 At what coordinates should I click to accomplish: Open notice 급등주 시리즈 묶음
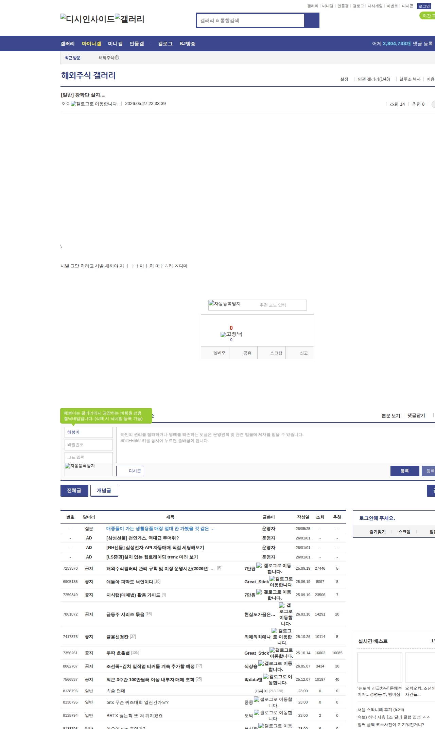(125, 615)
